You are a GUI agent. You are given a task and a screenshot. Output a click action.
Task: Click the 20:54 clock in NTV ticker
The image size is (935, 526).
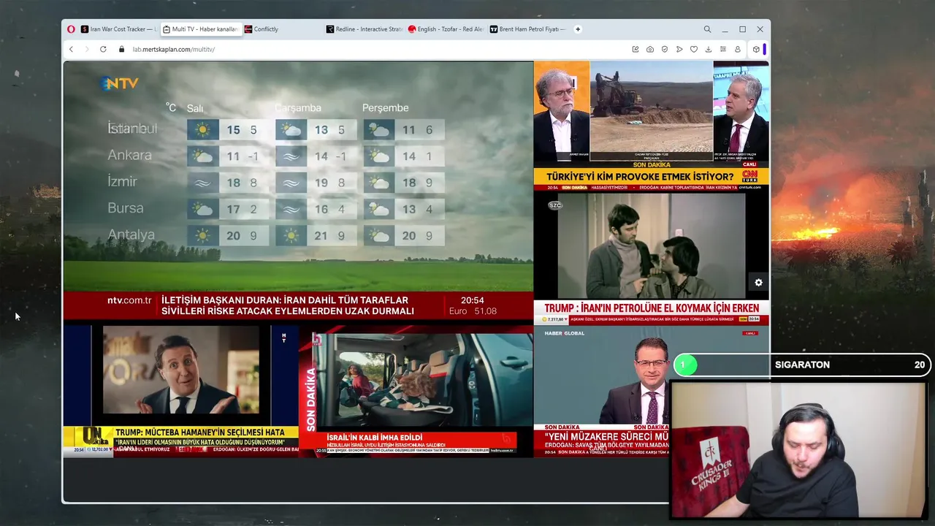(473, 300)
